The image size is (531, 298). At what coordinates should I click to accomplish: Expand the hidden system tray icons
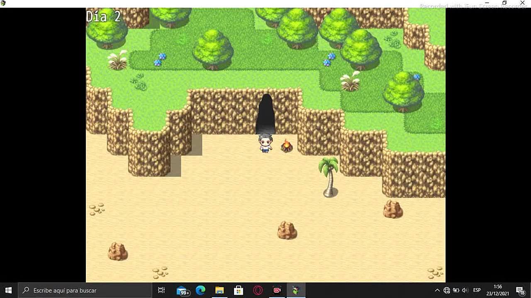(437, 290)
